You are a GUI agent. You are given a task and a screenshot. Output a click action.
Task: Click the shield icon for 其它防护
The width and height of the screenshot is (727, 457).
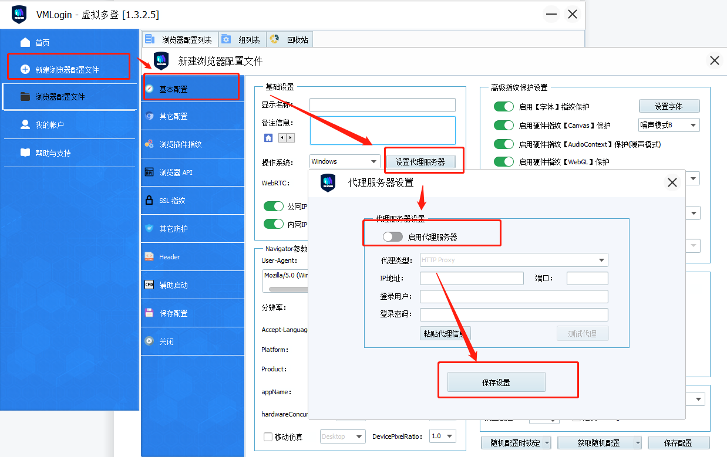[149, 229]
